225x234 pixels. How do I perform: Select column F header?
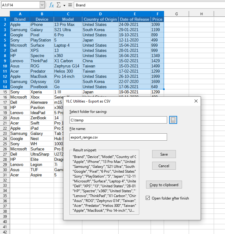[x=157, y=14]
